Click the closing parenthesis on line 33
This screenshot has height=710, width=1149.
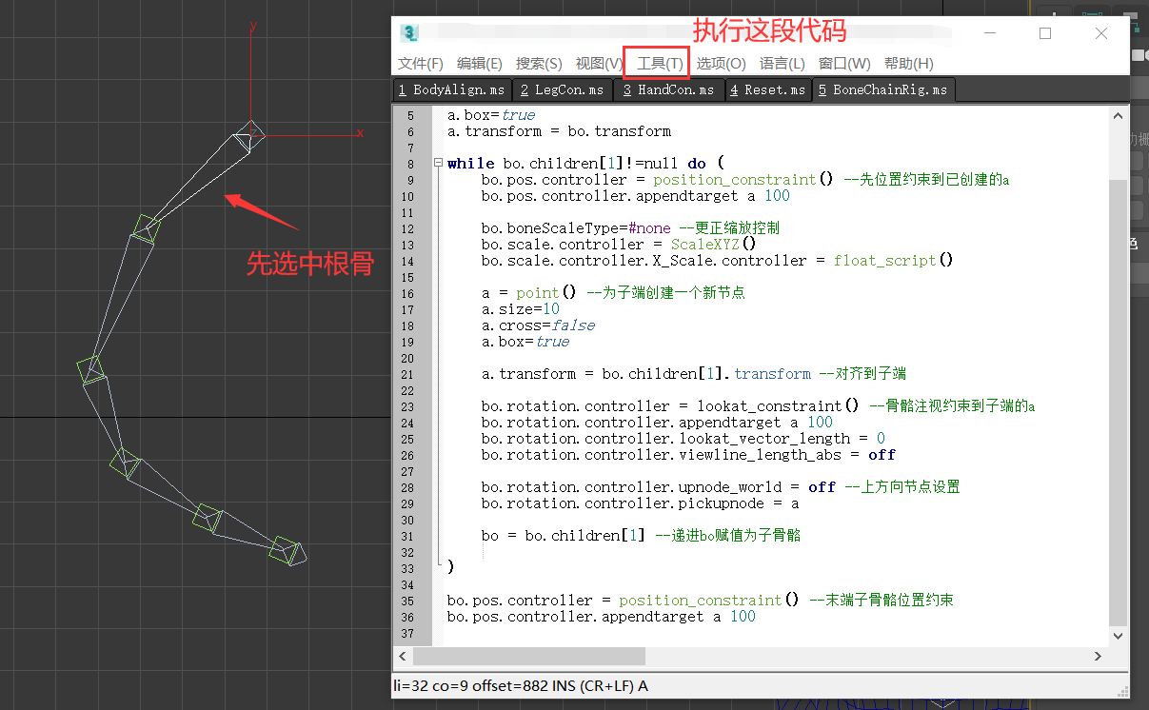pos(451,568)
